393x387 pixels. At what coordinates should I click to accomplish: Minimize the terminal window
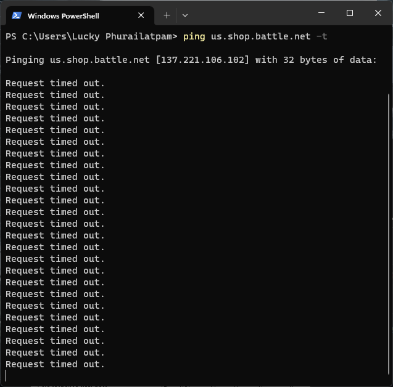click(321, 13)
